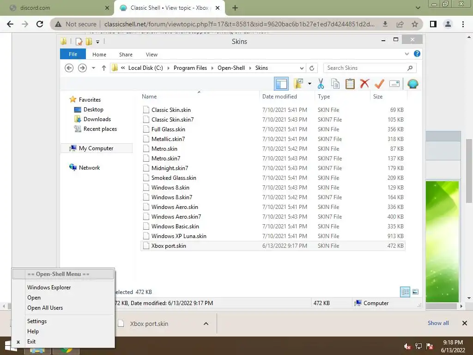Click the quick access Properties icon in title bar

[79, 42]
